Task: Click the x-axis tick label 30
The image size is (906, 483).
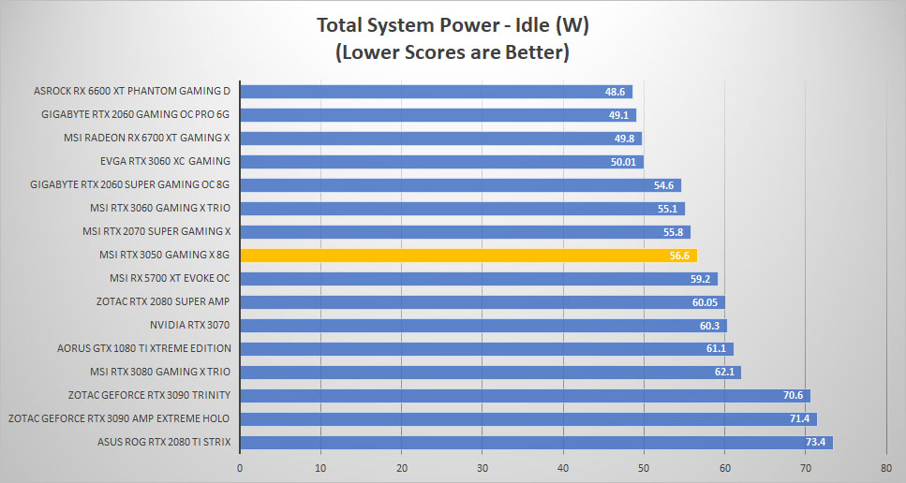Action: coord(482,468)
